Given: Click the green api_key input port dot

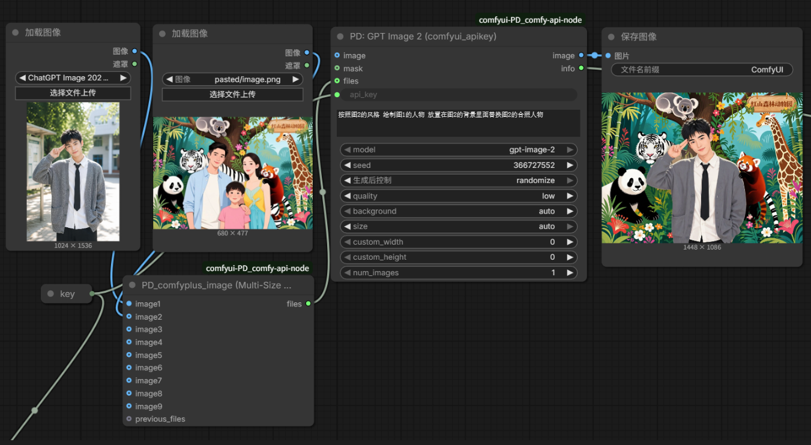Looking at the screenshot, I should (x=337, y=95).
